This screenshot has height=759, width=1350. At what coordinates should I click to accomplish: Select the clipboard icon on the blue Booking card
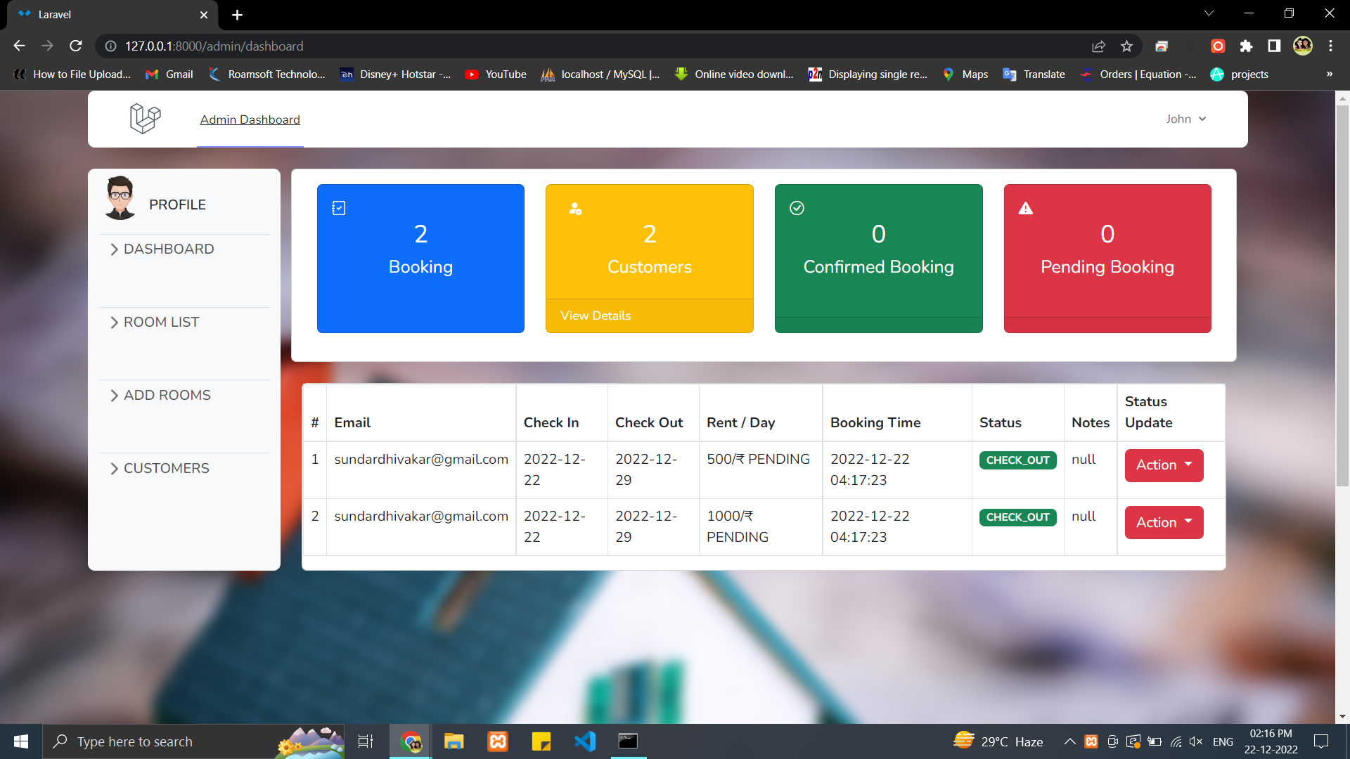(x=338, y=207)
